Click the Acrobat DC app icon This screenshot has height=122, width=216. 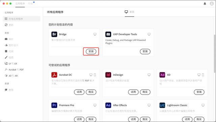[x=54, y=75]
